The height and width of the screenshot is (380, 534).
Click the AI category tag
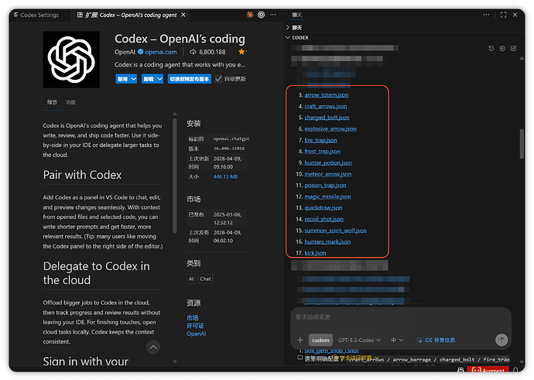[x=191, y=279]
